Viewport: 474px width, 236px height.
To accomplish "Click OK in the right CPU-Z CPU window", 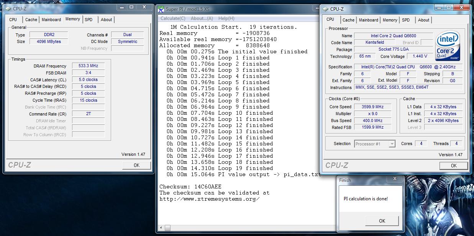I will tap(454, 166).
